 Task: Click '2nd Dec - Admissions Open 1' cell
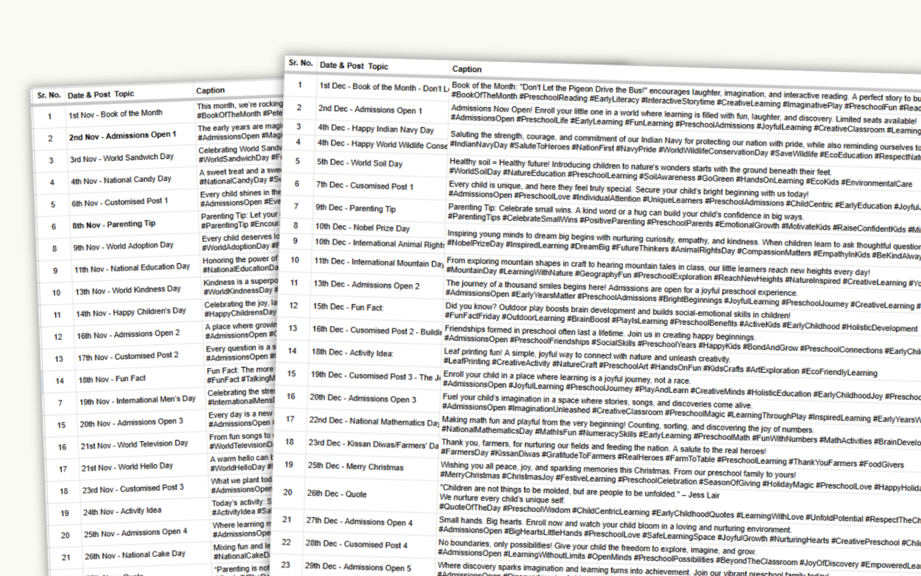[x=382, y=110]
